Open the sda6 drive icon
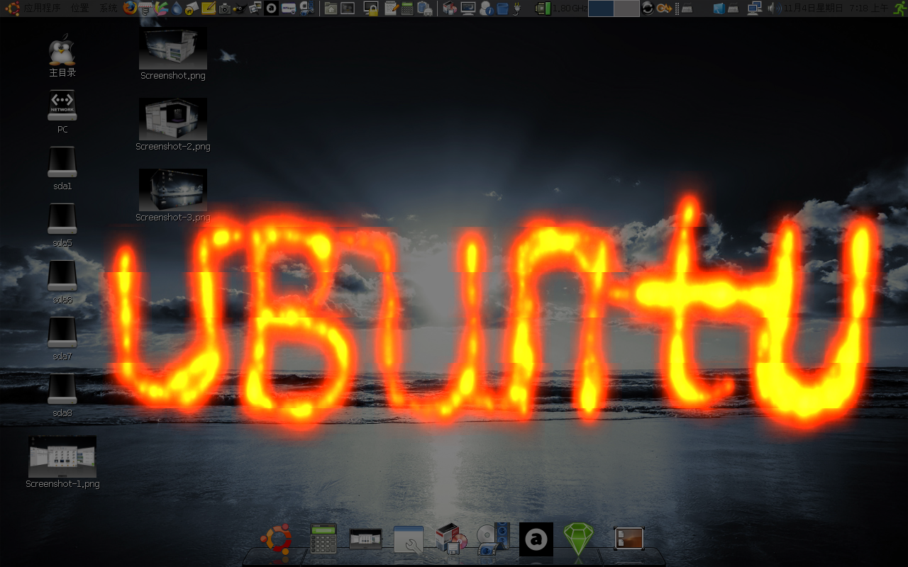 point(62,282)
